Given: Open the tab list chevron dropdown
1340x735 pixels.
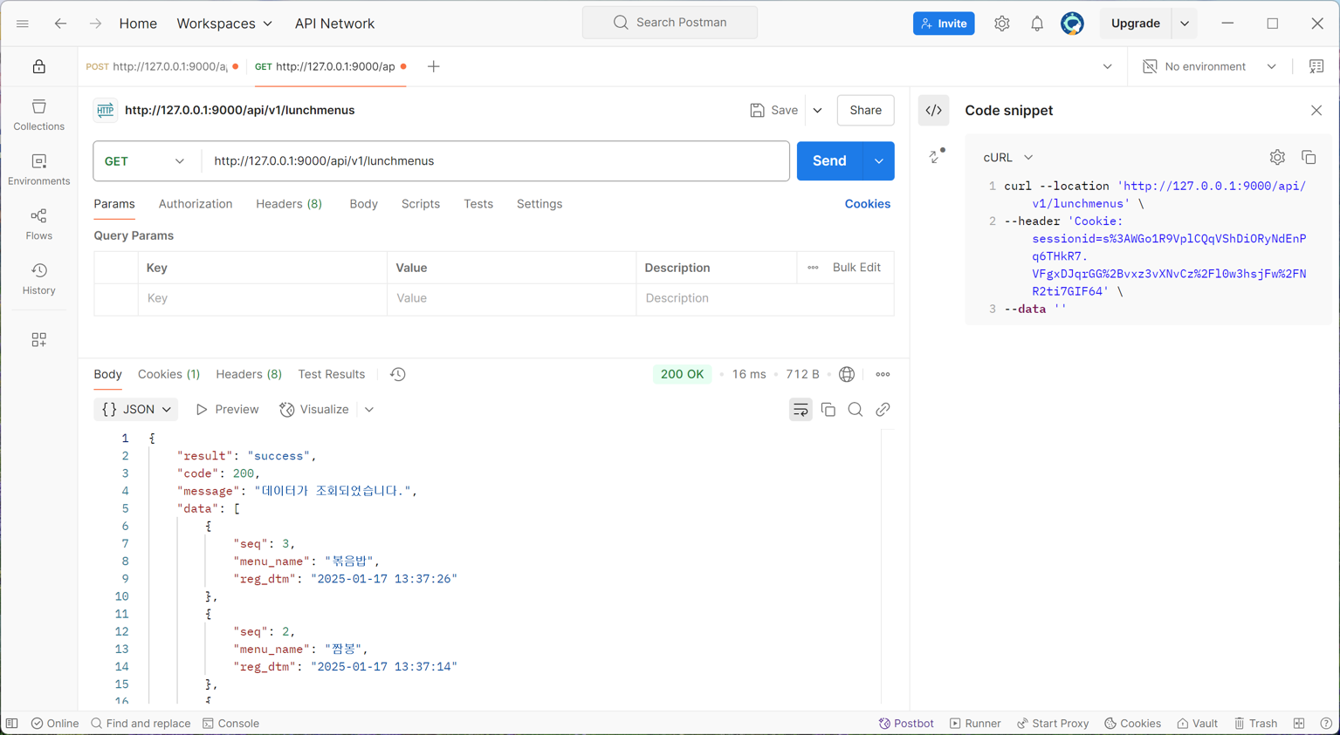Looking at the screenshot, I should click(1107, 66).
